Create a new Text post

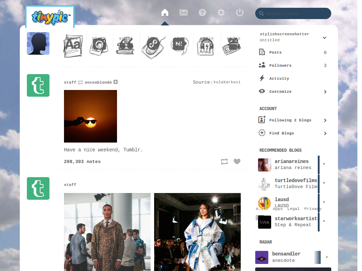click(73, 46)
